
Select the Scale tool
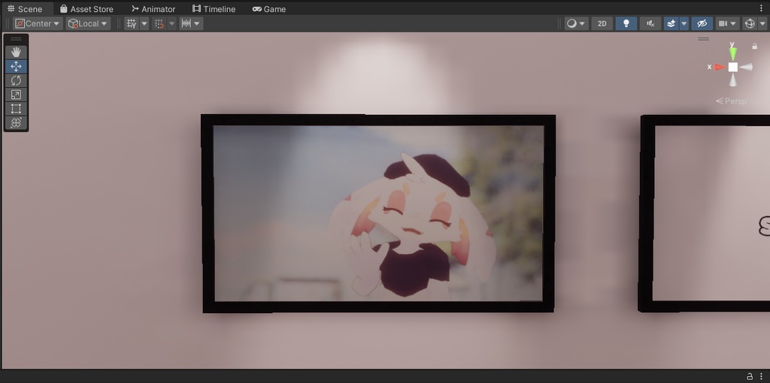click(16, 95)
